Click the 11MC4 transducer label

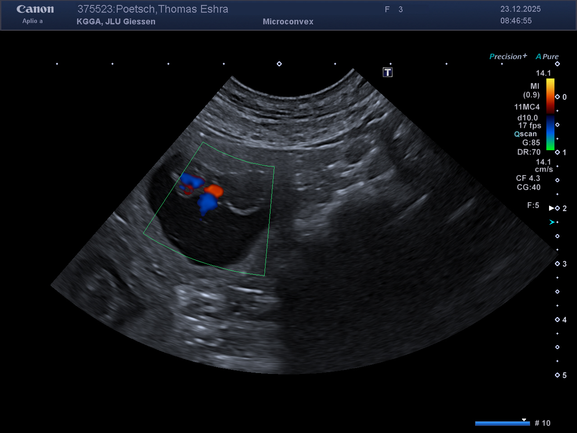(x=527, y=107)
